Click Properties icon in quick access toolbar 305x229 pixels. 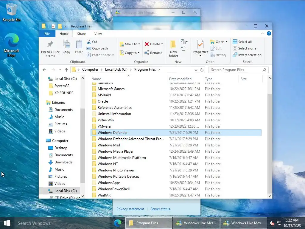pyautogui.click(x=53, y=26)
